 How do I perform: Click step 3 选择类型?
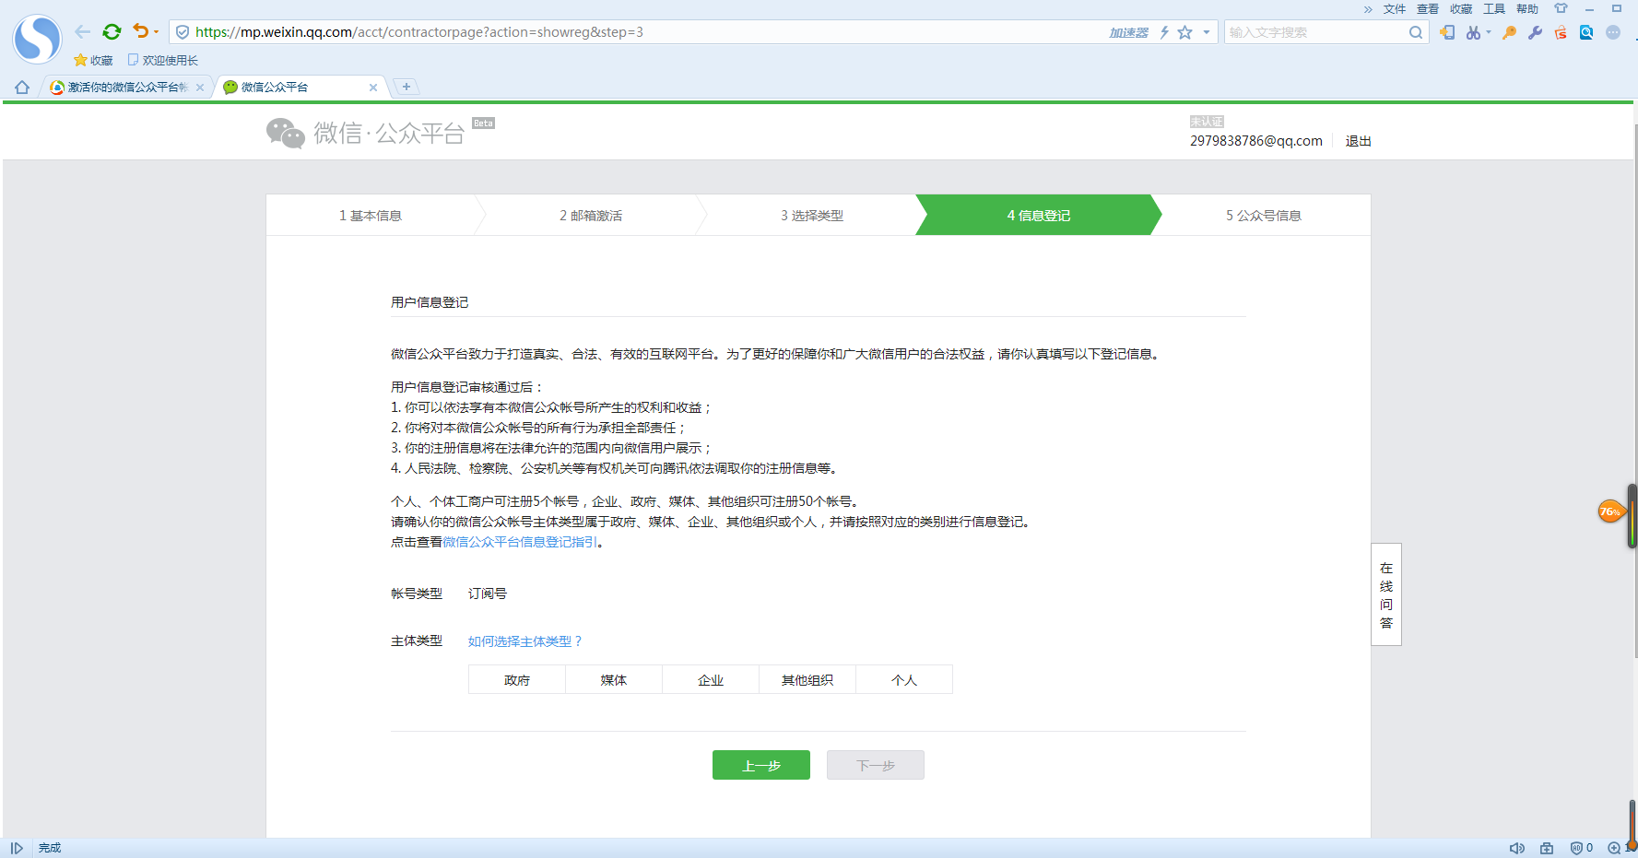(812, 215)
